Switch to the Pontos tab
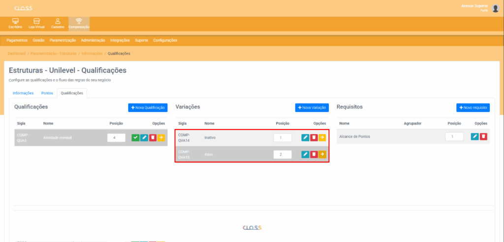This screenshot has width=504, height=242. point(47,93)
